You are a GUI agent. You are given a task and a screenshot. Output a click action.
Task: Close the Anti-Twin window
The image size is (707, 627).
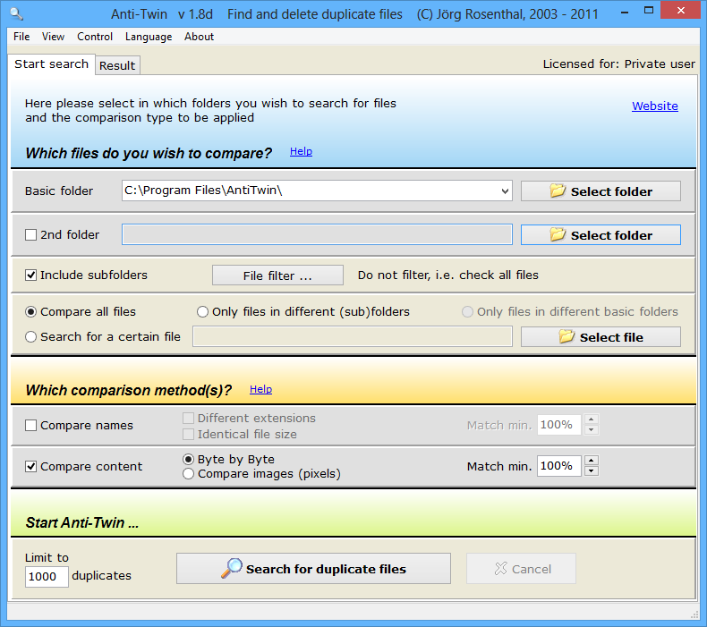click(681, 10)
